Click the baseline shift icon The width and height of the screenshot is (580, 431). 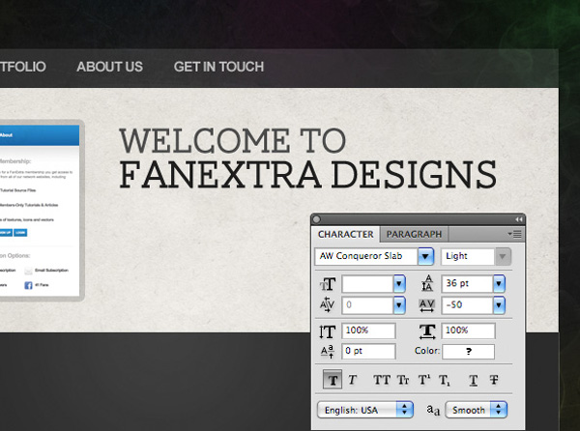[x=328, y=352]
